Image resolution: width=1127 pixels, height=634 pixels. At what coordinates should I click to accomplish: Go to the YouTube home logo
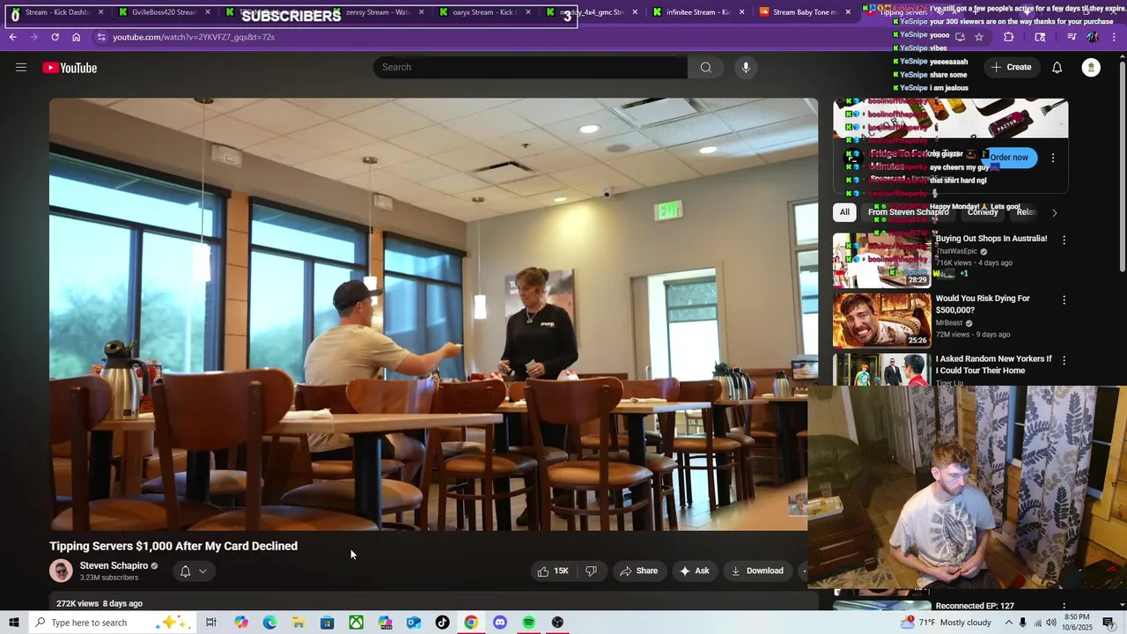pos(70,68)
